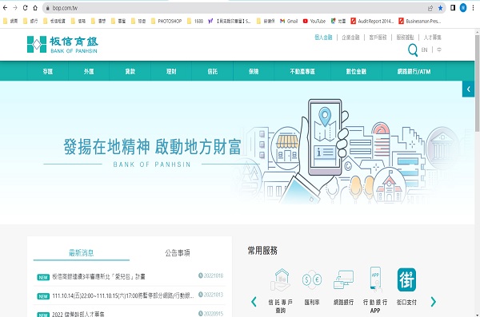Image resolution: width=480 pixels, height=317 pixels.
Task: Switch to the 公告事項 tab
Action: (178, 253)
